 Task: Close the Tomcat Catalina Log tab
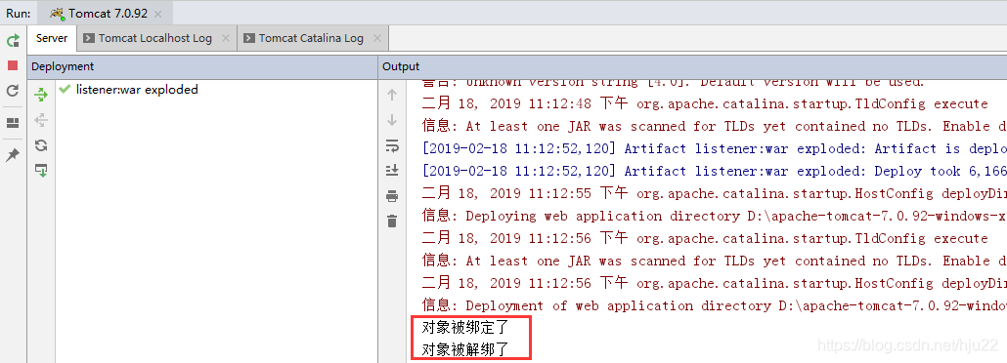(377, 38)
